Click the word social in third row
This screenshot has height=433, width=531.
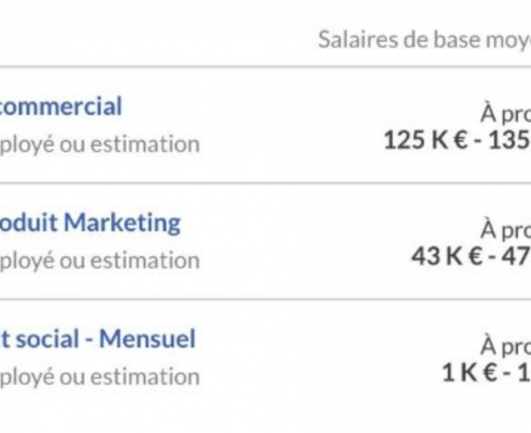(x=48, y=339)
